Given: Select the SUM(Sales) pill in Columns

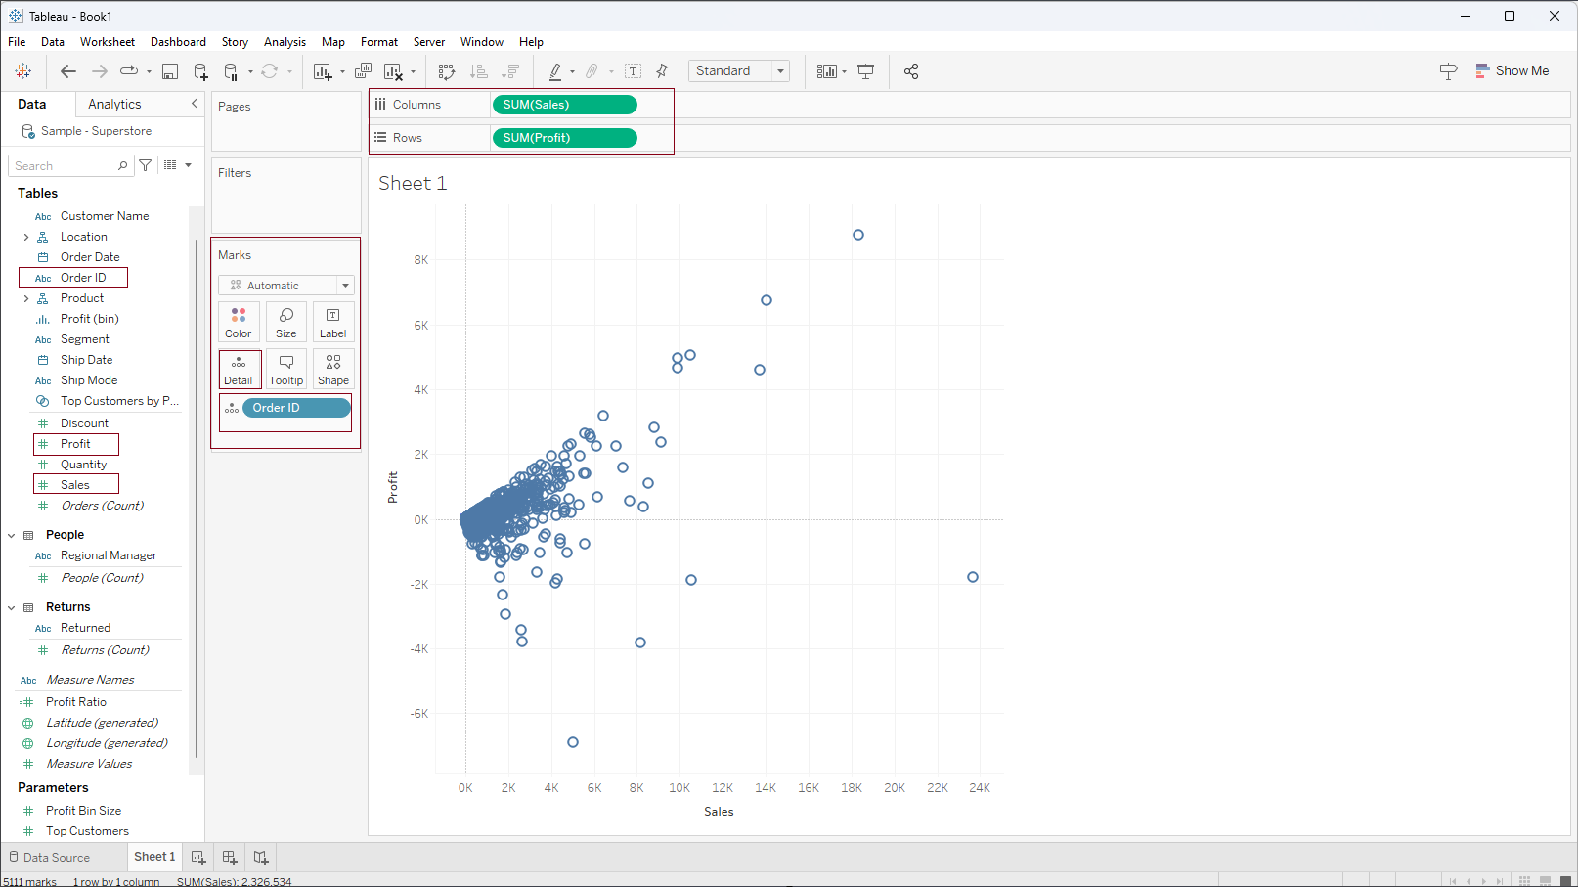Looking at the screenshot, I should [x=564, y=105].
